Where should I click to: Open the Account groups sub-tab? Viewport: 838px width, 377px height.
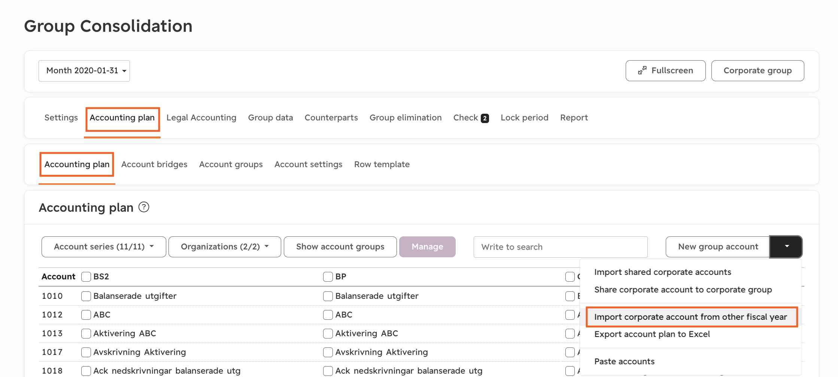[x=231, y=165]
